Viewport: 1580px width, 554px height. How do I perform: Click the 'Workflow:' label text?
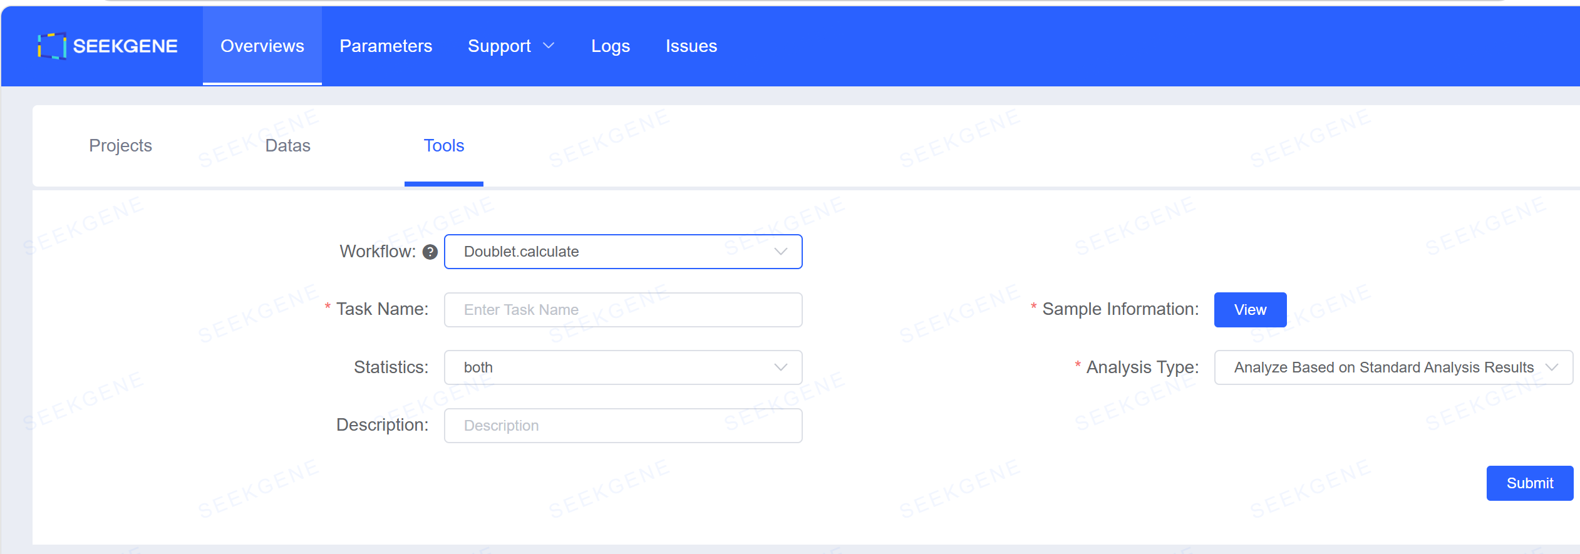pyautogui.click(x=378, y=252)
